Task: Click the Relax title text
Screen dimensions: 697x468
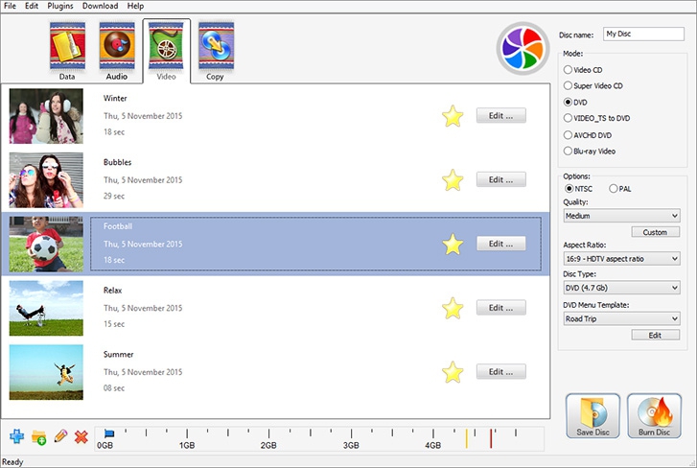Action: pyautogui.click(x=112, y=291)
